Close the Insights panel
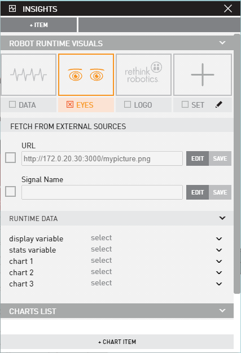Screen dimensions: 241x353 (228, 9)
